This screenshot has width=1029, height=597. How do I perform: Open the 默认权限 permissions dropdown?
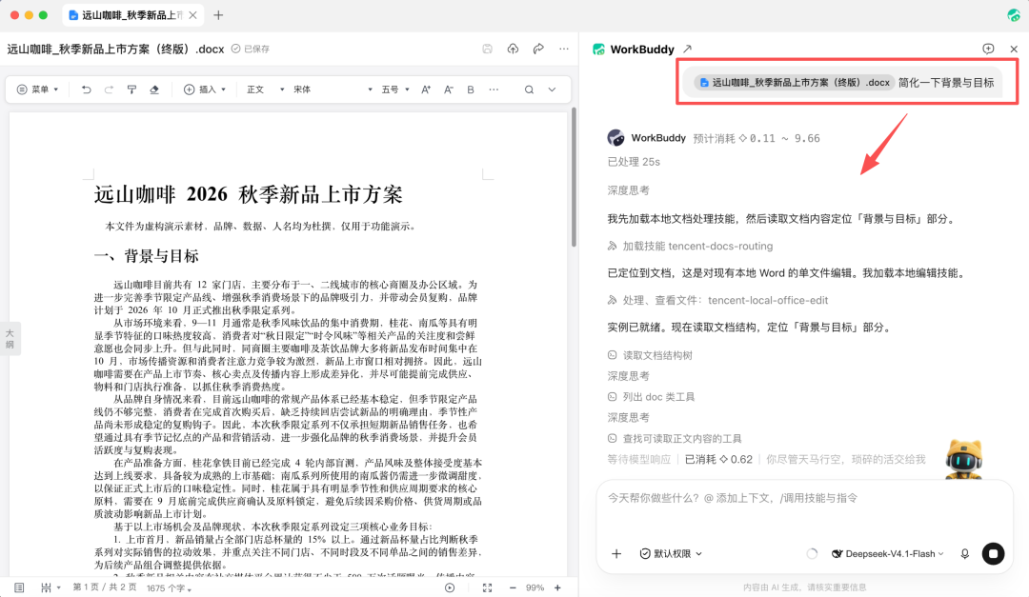(x=671, y=554)
